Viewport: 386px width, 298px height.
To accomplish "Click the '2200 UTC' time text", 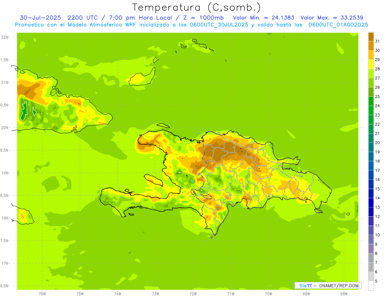I will 83,18.
